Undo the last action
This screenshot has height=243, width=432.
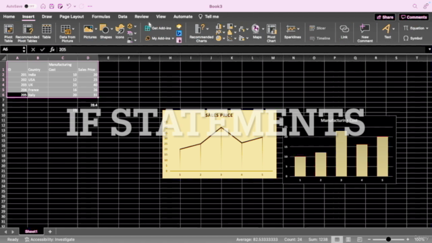click(x=69, y=6)
